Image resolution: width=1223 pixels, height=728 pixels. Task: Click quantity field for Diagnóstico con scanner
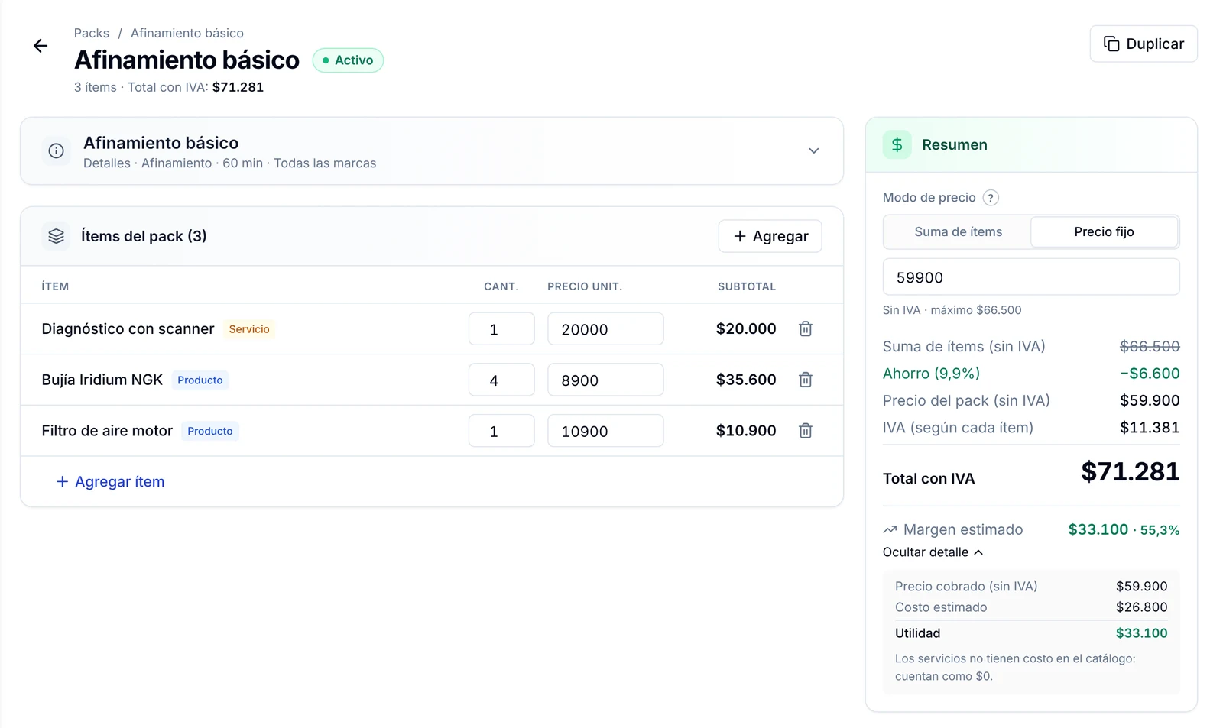tap(501, 328)
